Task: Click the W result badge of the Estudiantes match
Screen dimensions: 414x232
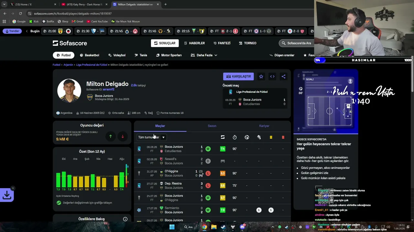Action: [208, 149]
